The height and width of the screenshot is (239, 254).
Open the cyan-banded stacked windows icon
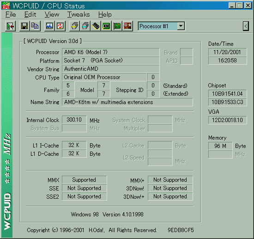pos(85,26)
